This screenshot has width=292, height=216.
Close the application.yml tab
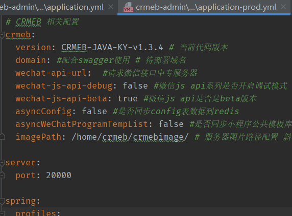pos(111,7)
